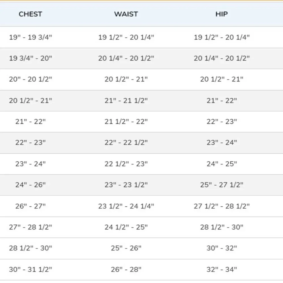Click chest cell 22" - 23"

pos(31,143)
